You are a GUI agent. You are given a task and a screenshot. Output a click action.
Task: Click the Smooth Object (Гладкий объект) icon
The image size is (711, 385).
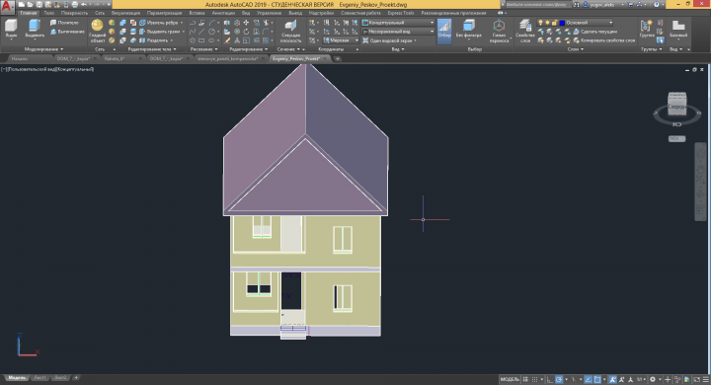click(x=97, y=31)
